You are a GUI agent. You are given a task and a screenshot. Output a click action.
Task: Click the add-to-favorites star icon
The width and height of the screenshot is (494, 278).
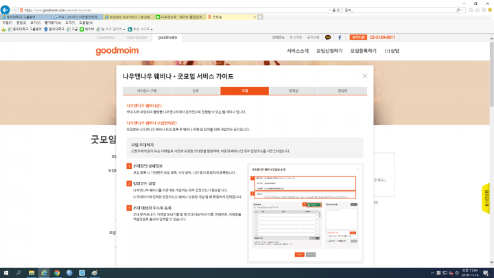pos(4,30)
